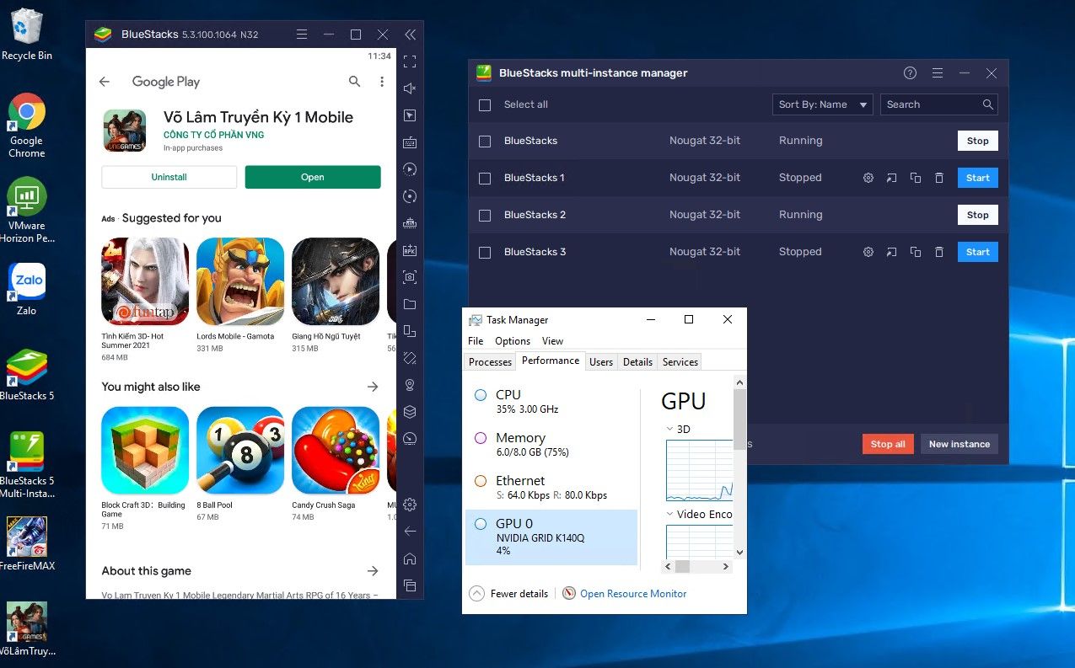The width and height of the screenshot is (1075, 668).
Task: Open the Options menu in Task Manager
Action: [512, 341]
